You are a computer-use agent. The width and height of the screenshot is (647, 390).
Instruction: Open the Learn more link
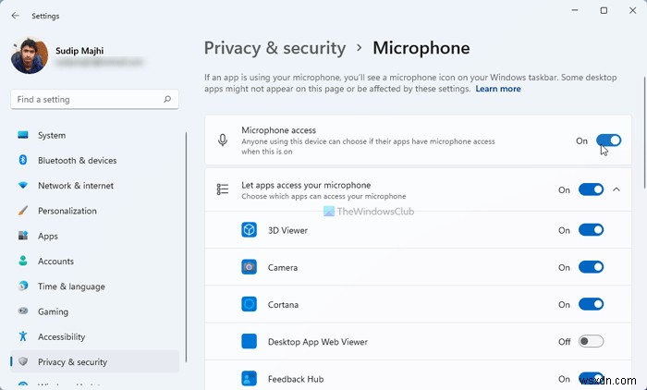coord(498,89)
